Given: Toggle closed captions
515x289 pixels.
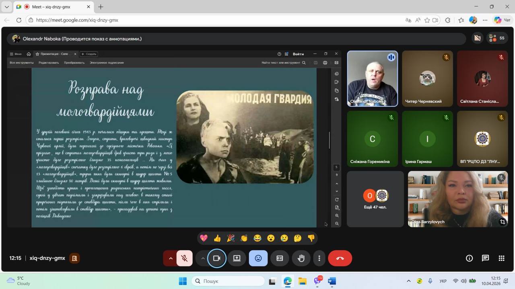Looking at the screenshot, I should tap(280, 258).
